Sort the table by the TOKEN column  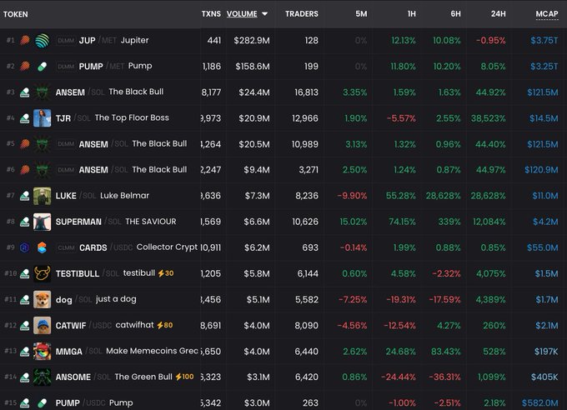tap(16, 14)
